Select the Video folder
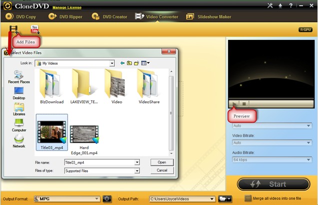Screen dimensions: 318x205 pos(117,86)
